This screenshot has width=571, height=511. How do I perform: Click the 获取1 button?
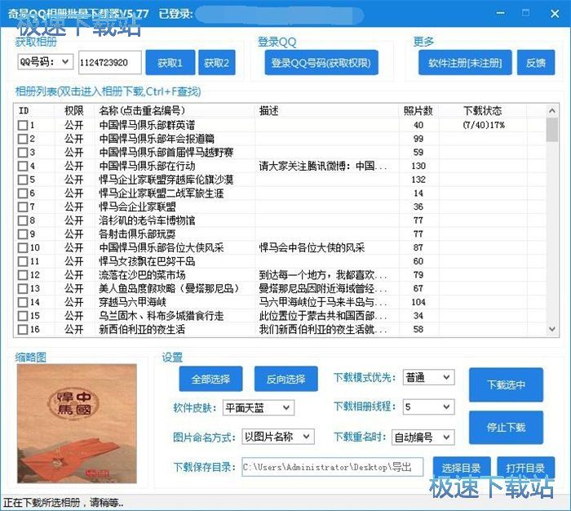point(170,63)
